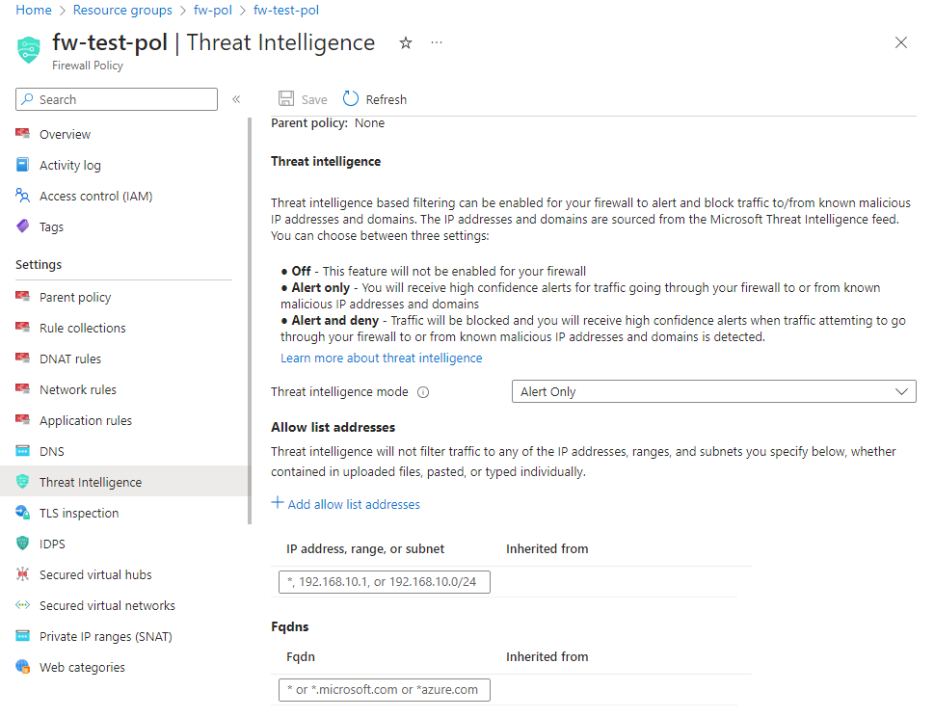
Task: Open the DNAT rules page
Action: point(70,359)
